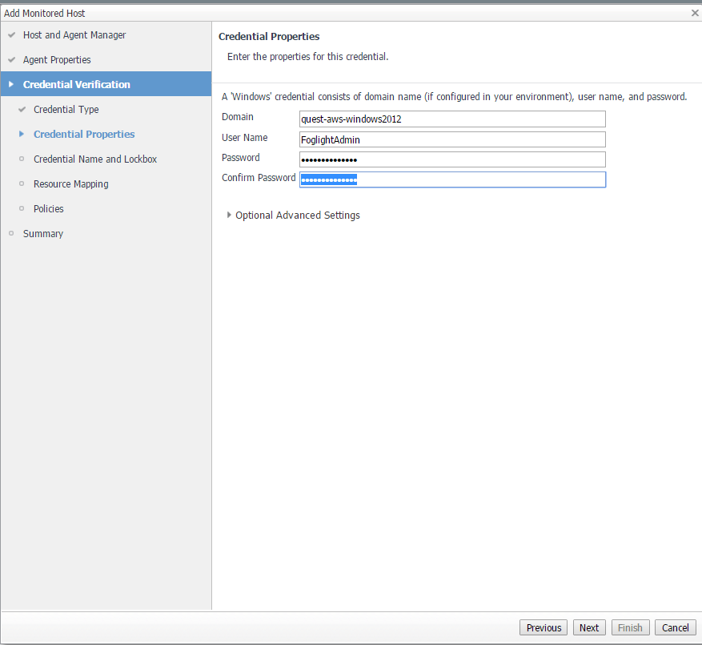Select the Resource Mapping substep
Screen dimensions: 702x645
[70, 184]
